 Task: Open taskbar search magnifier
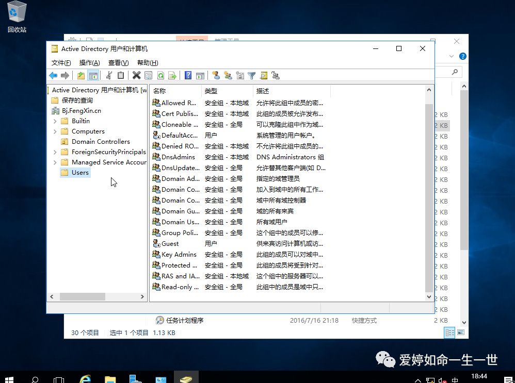pyautogui.click(x=35, y=379)
